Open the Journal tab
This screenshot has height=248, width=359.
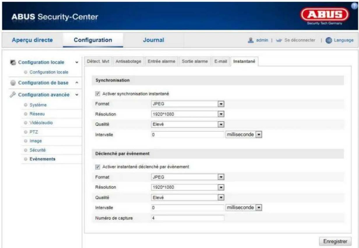point(154,40)
